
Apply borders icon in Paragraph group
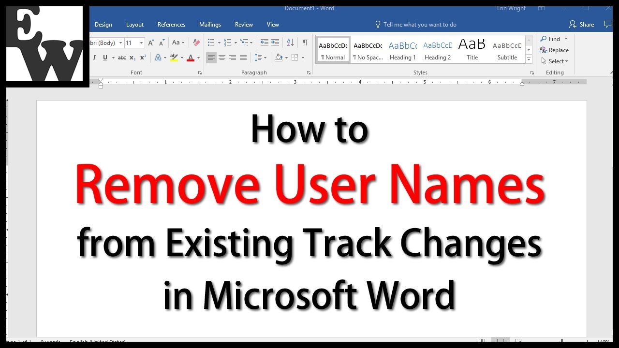(295, 58)
